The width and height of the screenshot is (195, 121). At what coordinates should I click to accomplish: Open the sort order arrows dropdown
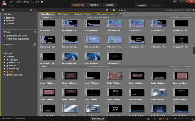36,10
